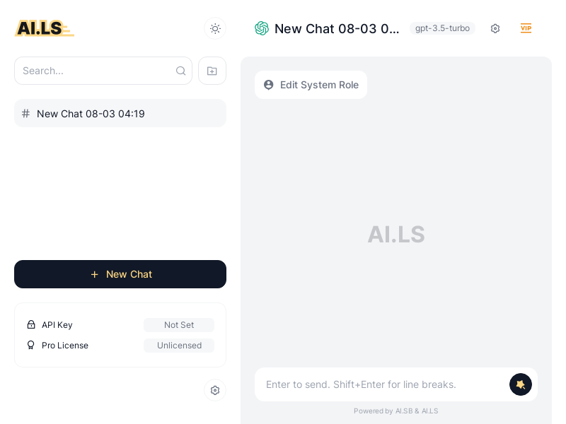Open the VIP upgrade icon
The width and height of the screenshot is (566, 424).
click(x=526, y=28)
